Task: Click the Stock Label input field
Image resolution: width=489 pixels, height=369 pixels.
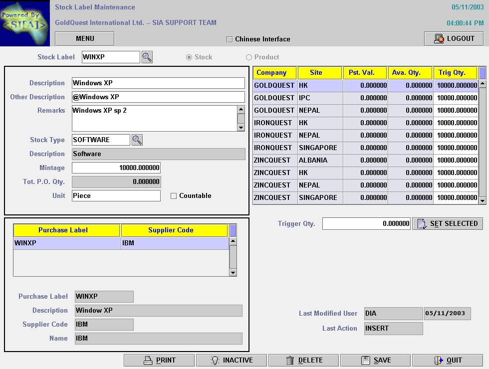Action: tap(111, 57)
